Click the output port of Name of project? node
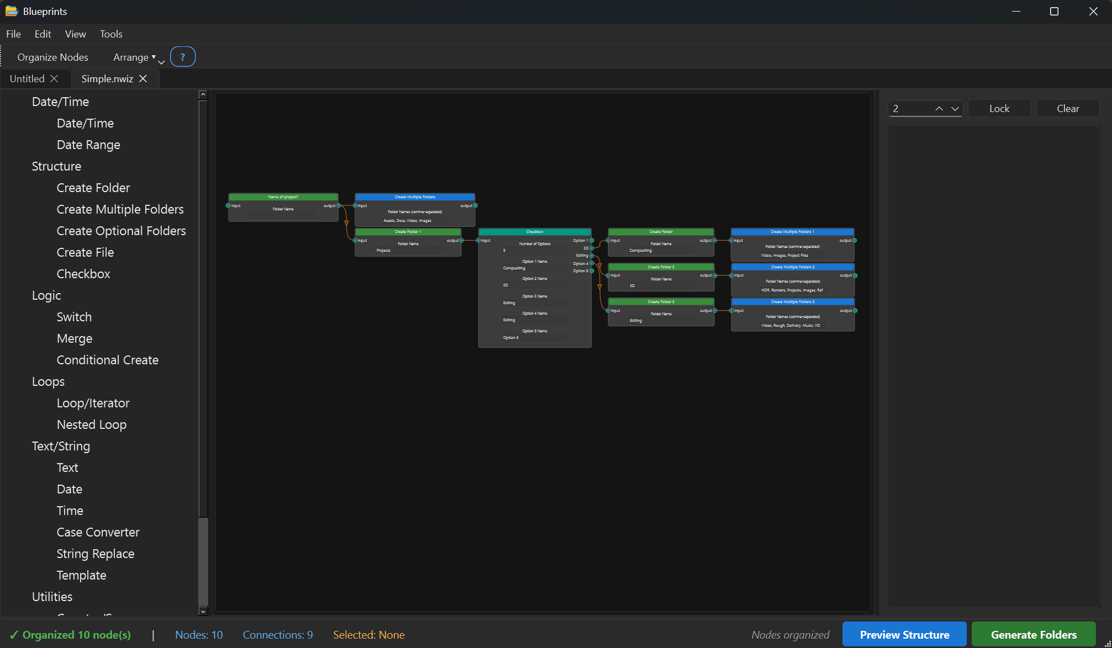Screen dimensions: 1112x648 [x=338, y=205]
